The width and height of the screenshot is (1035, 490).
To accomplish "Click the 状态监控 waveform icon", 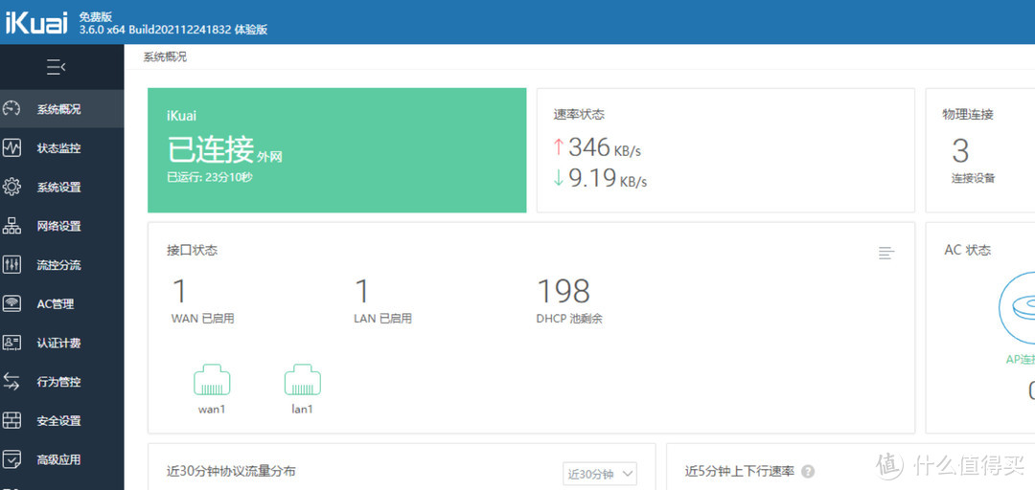I will tap(11, 148).
